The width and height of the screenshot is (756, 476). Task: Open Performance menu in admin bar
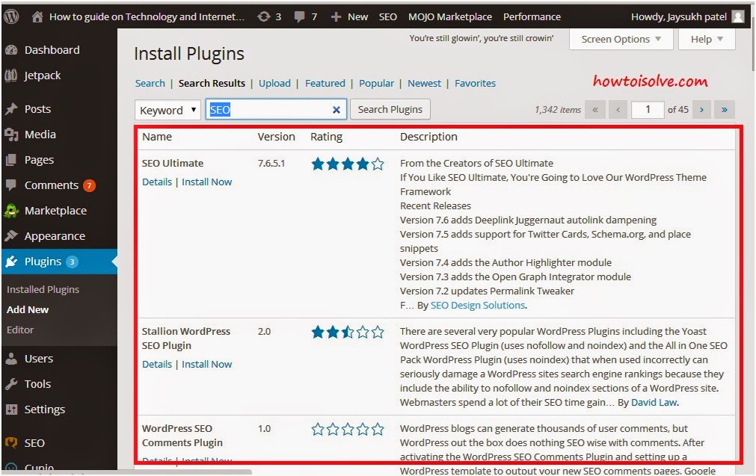point(532,17)
